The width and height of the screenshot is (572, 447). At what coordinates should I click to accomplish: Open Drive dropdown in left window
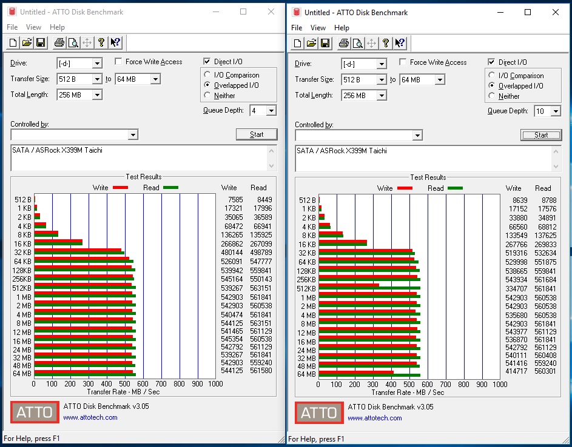pyautogui.click(x=97, y=64)
